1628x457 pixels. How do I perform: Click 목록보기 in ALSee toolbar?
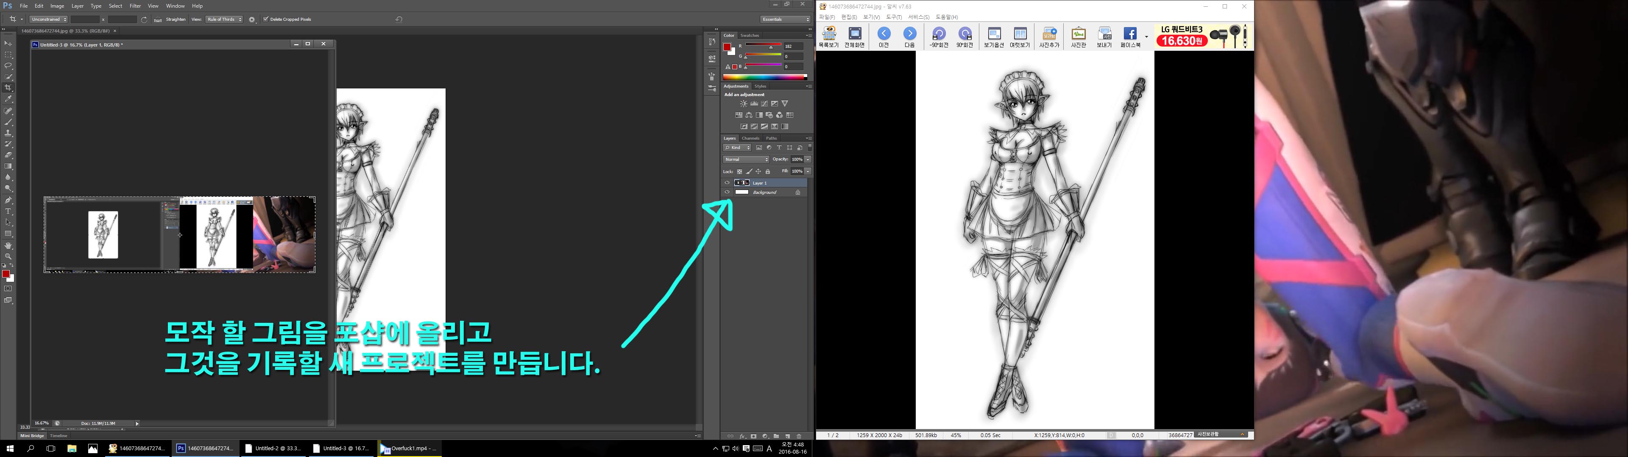click(x=828, y=37)
